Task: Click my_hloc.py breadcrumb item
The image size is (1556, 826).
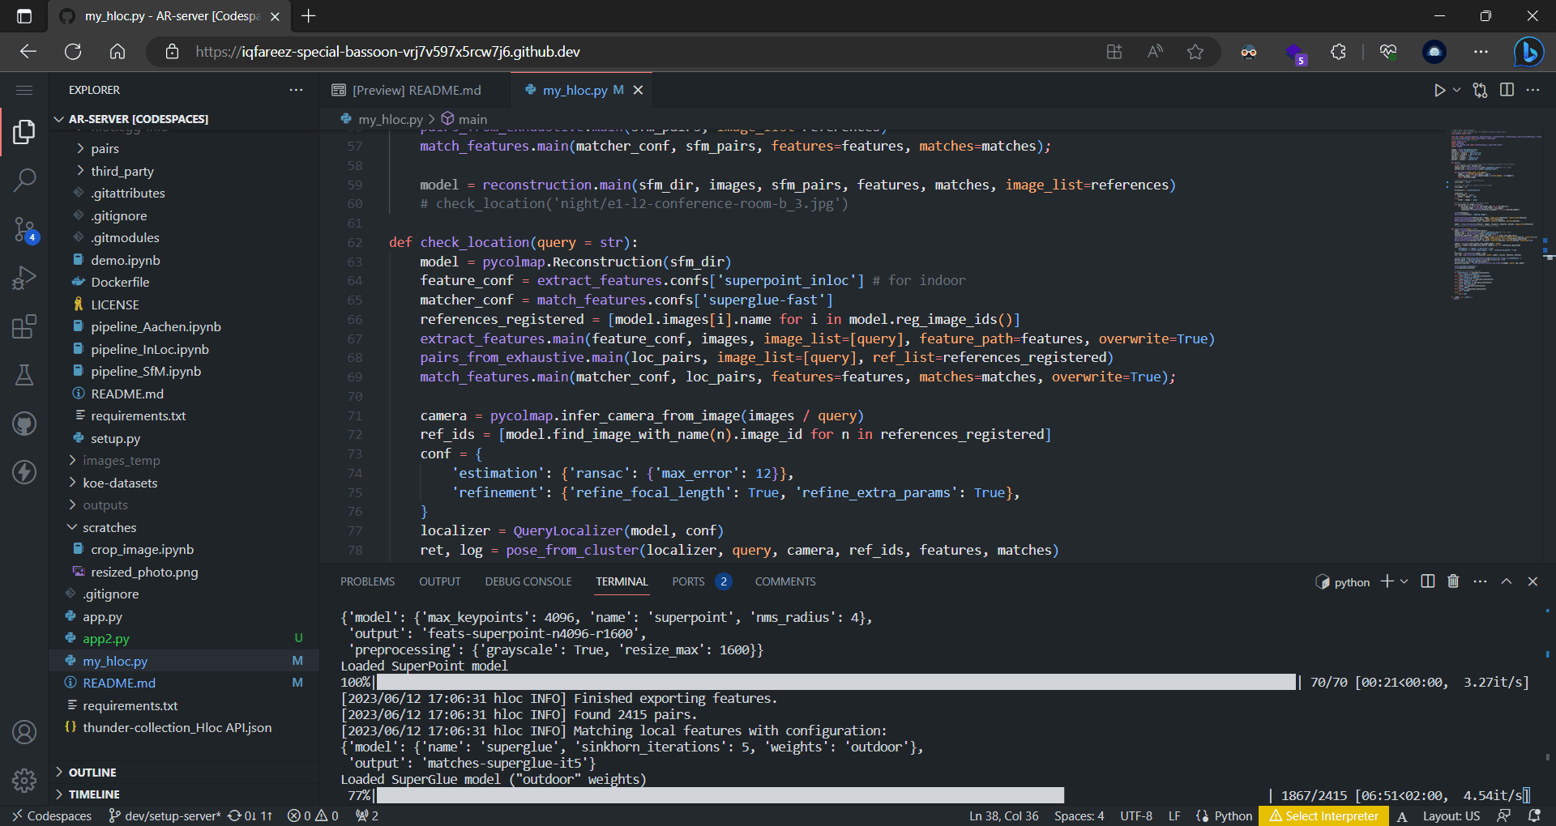Action: tap(381, 119)
